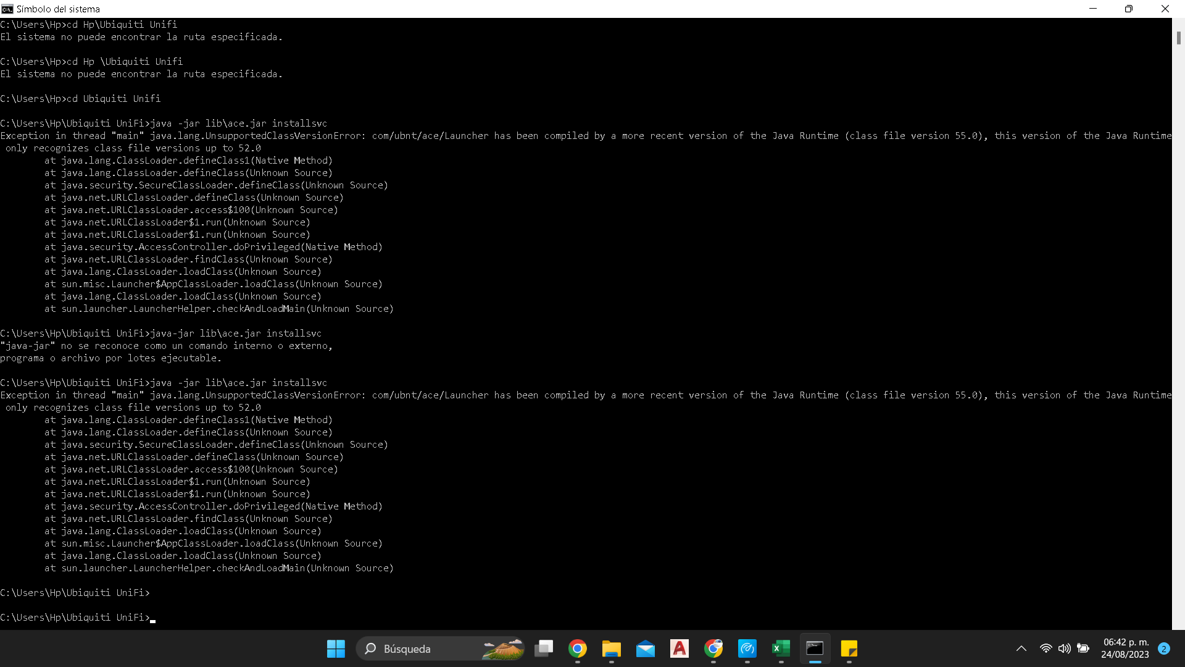
Task: Open the notification center badge with 2
Action: coord(1163,648)
